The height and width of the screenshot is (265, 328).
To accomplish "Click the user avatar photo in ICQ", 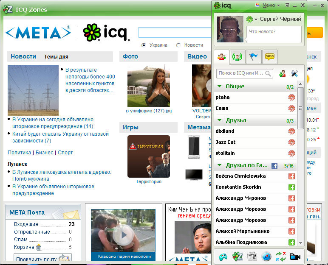I will (x=230, y=29).
